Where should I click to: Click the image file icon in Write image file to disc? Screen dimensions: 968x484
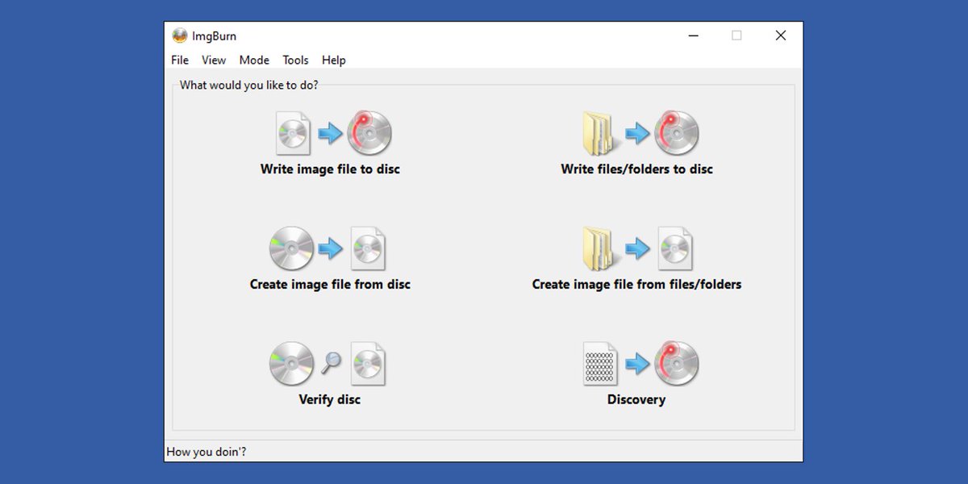[293, 133]
